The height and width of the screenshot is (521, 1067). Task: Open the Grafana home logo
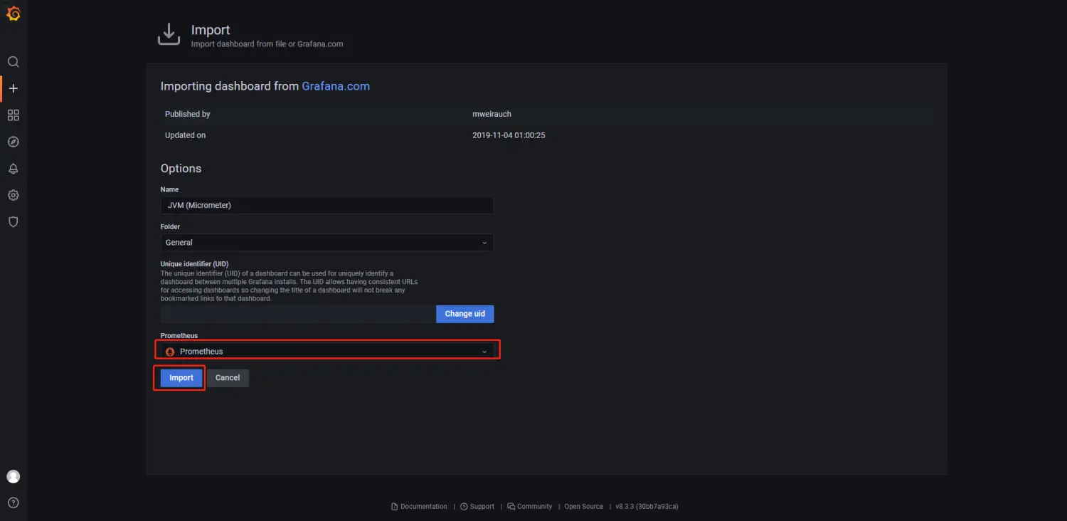click(13, 13)
